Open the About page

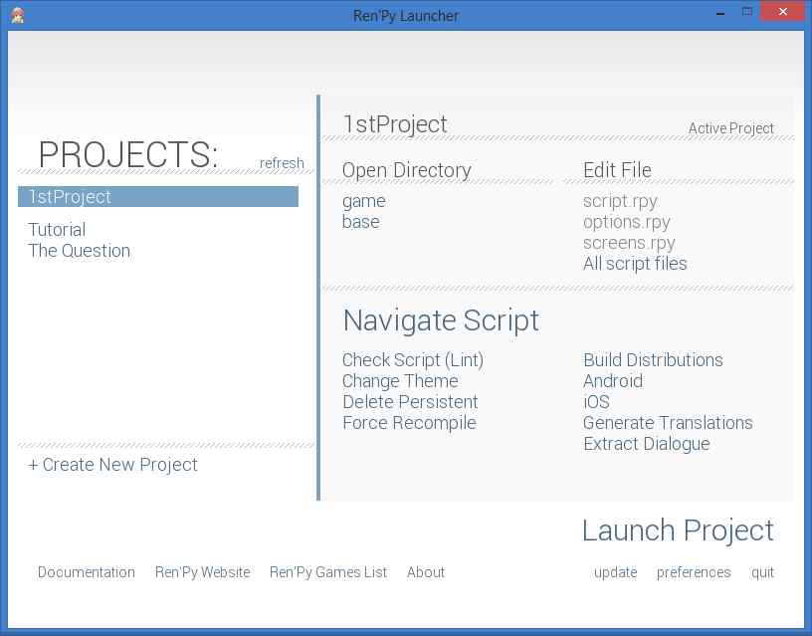tap(426, 572)
